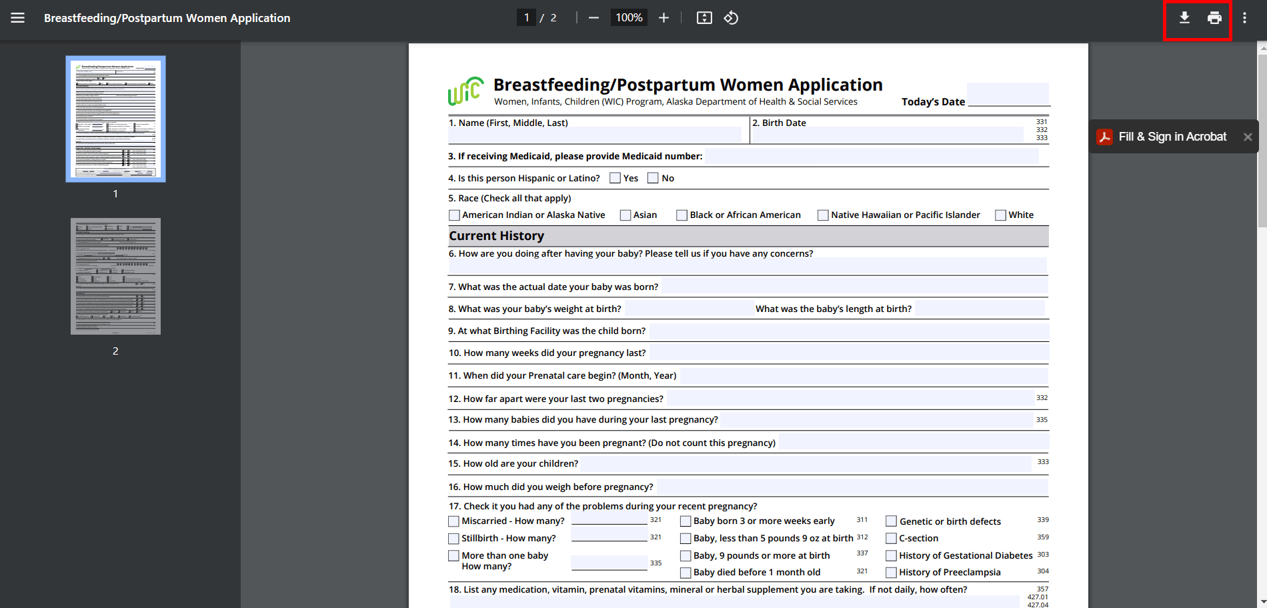Check History of Gestational Diabetes
This screenshot has height=608, width=1267.
tap(891, 556)
